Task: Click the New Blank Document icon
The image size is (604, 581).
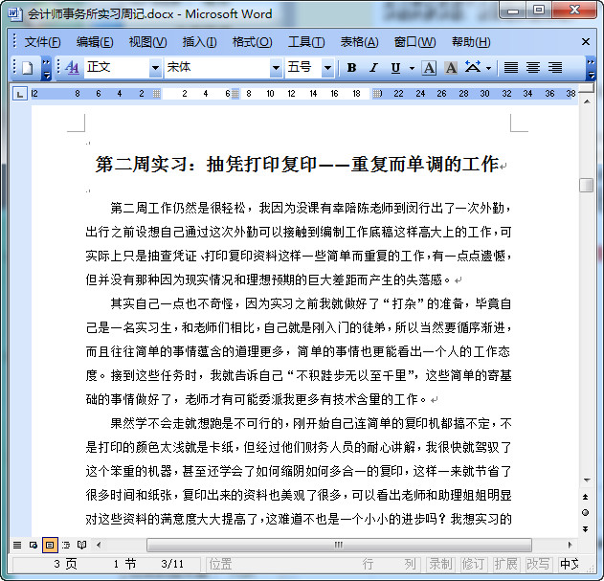Action: 27,68
